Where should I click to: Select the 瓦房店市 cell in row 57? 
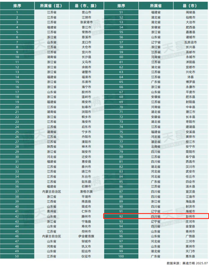pos(190,42)
